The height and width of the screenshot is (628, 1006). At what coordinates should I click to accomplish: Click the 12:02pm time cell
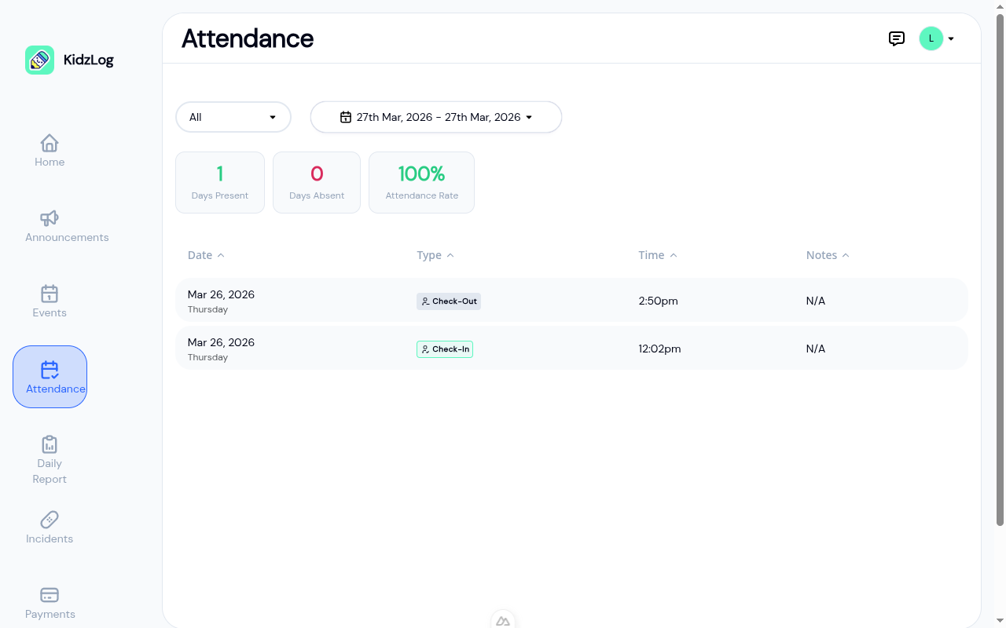coord(659,349)
